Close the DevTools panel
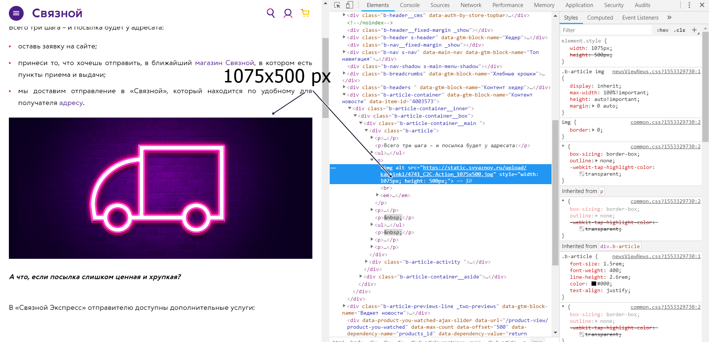Viewport: 709px width, 342px height. click(x=702, y=5)
